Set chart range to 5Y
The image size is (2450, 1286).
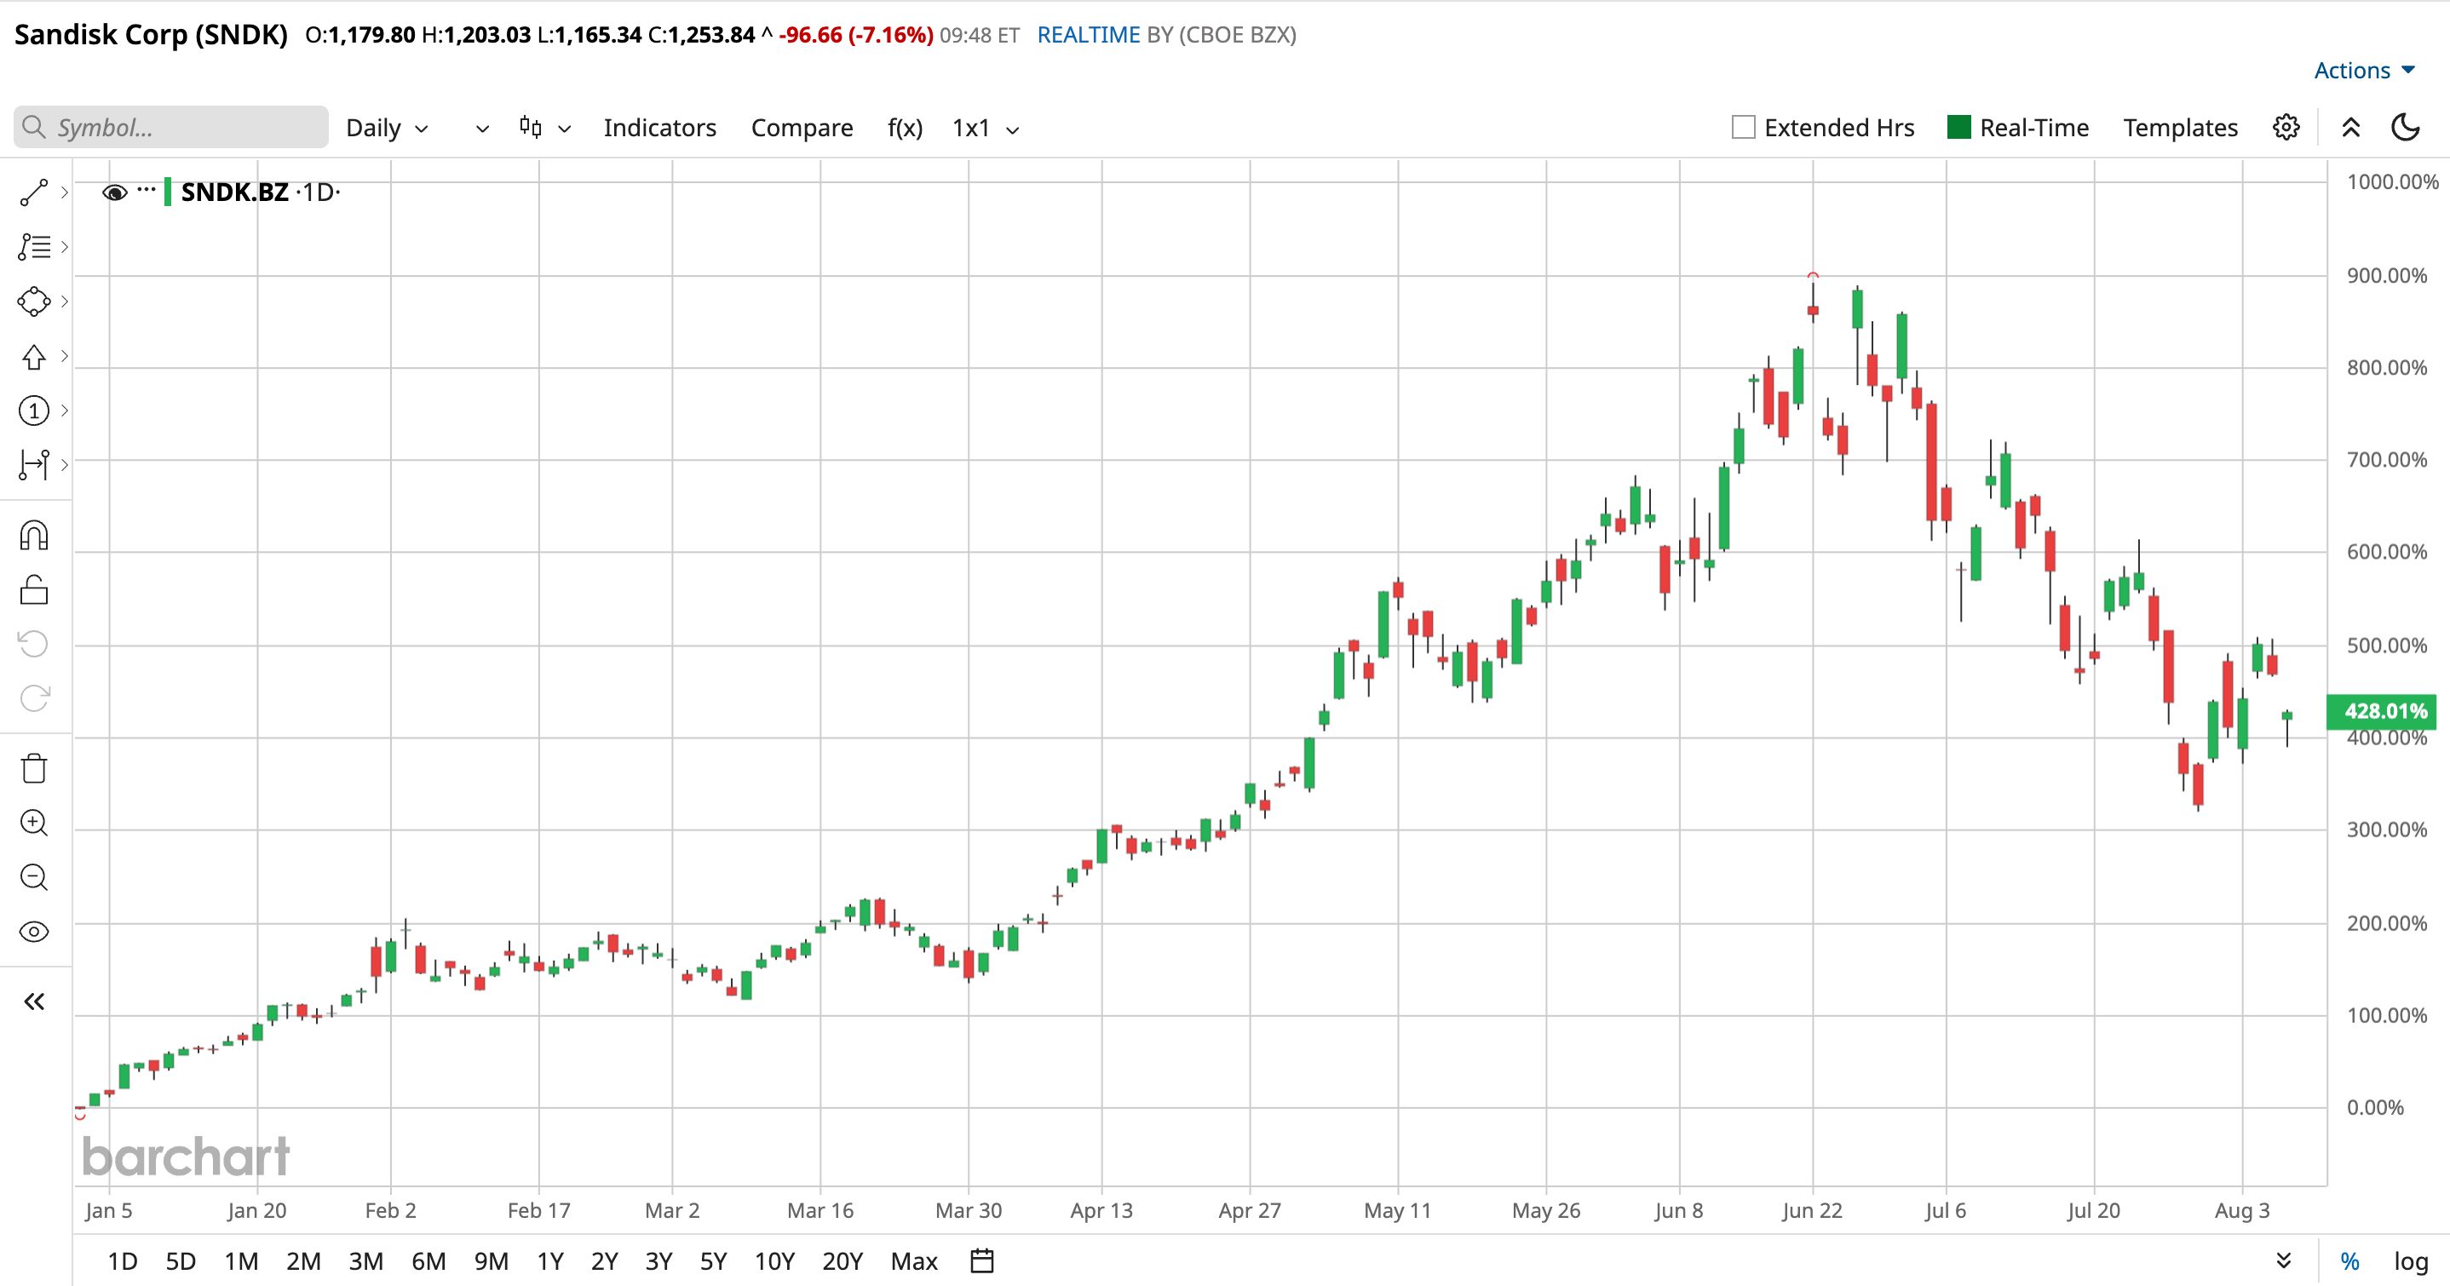(713, 1261)
